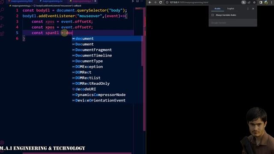Click line number 1 in the gutter

[17, 10]
